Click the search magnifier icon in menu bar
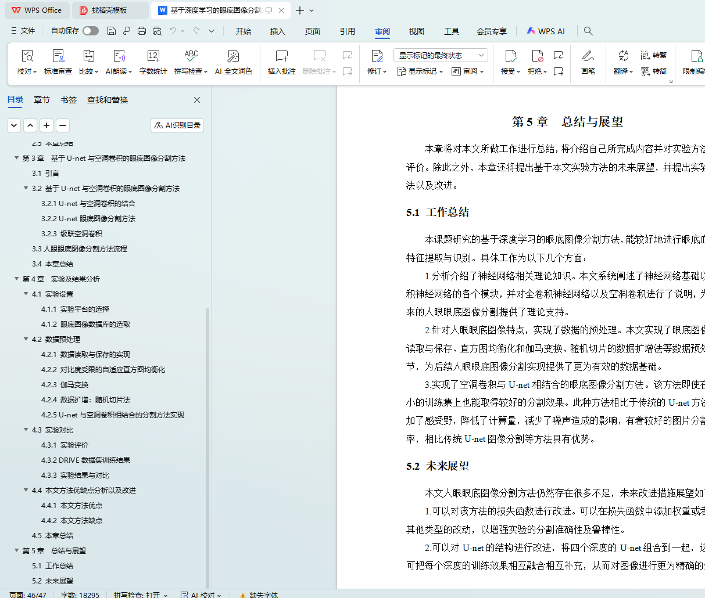This screenshot has height=598, width=705. (588, 31)
